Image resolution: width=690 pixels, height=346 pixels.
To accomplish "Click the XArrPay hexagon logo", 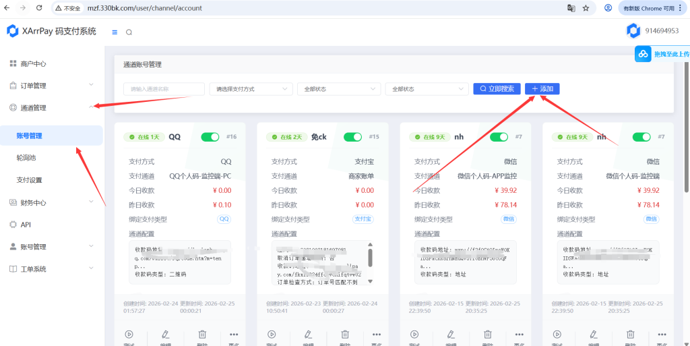I will [x=13, y=31].
